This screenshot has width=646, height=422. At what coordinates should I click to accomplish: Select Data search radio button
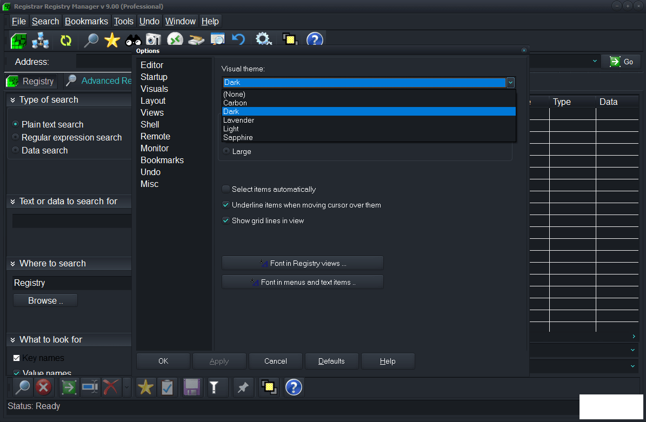pos(16,150)
